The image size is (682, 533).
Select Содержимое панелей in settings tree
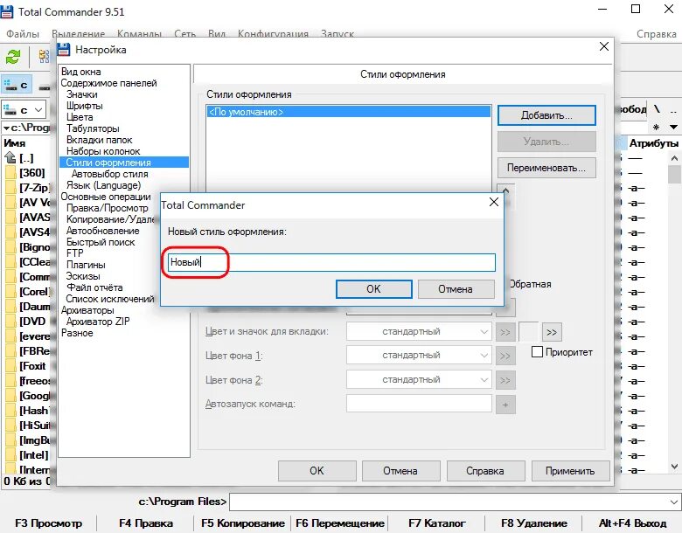(108, 83)
